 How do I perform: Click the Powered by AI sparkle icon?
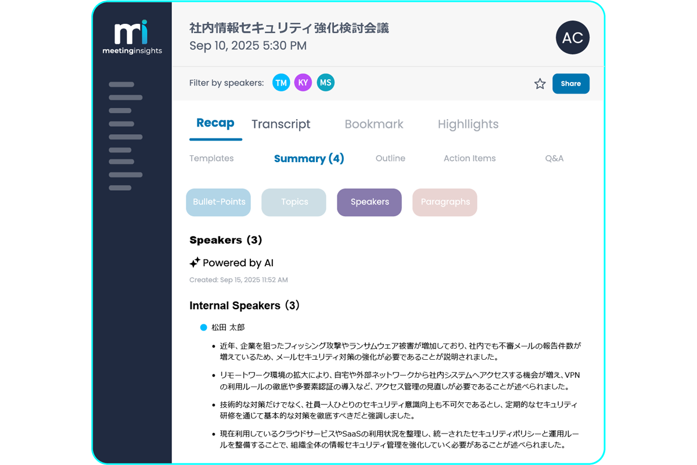click(194, 262)
